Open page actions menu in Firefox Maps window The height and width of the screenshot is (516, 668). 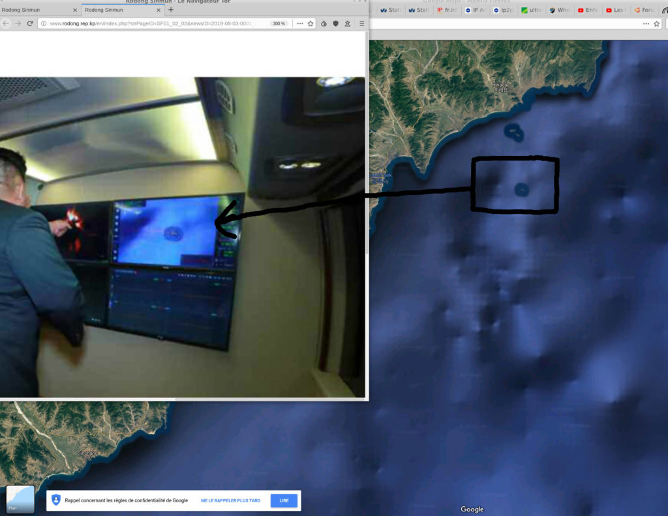646,24
